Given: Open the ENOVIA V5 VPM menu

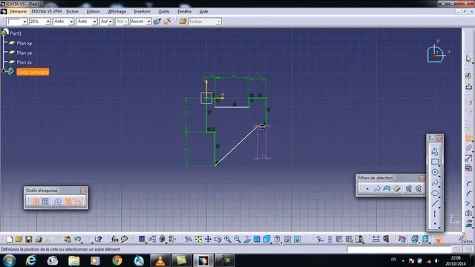Looking at the screenshot, I should coord(46,12).
